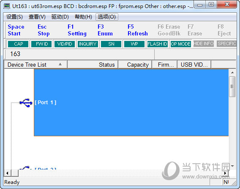Click the scroll right arrow at the bottom
The image size is (240, 189).
(225, 173)
